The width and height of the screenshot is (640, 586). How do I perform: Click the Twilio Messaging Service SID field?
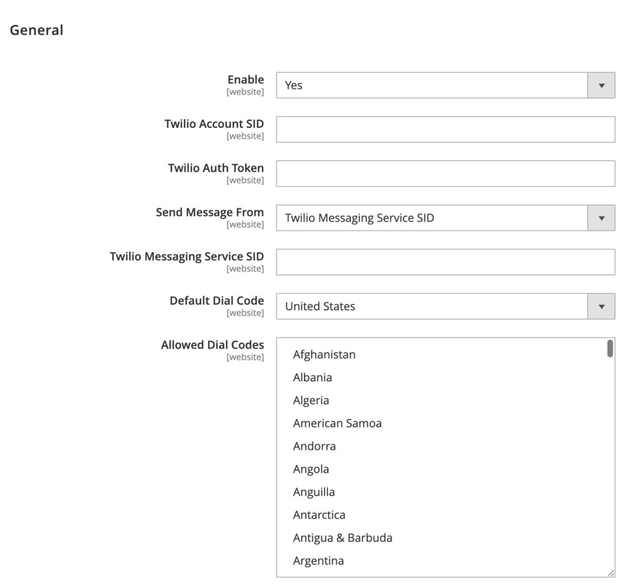(445, 262)
